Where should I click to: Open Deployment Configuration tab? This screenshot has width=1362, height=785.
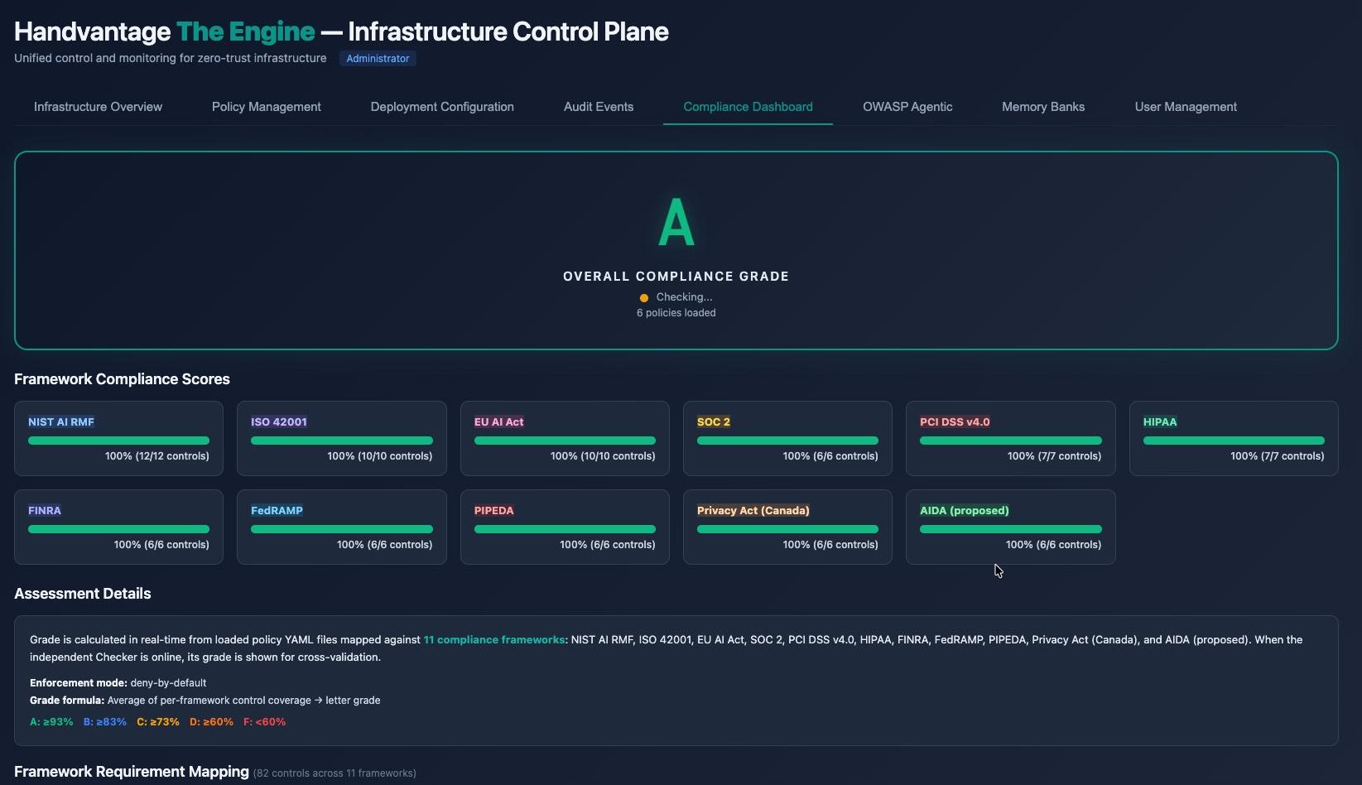tap(442, 107)
